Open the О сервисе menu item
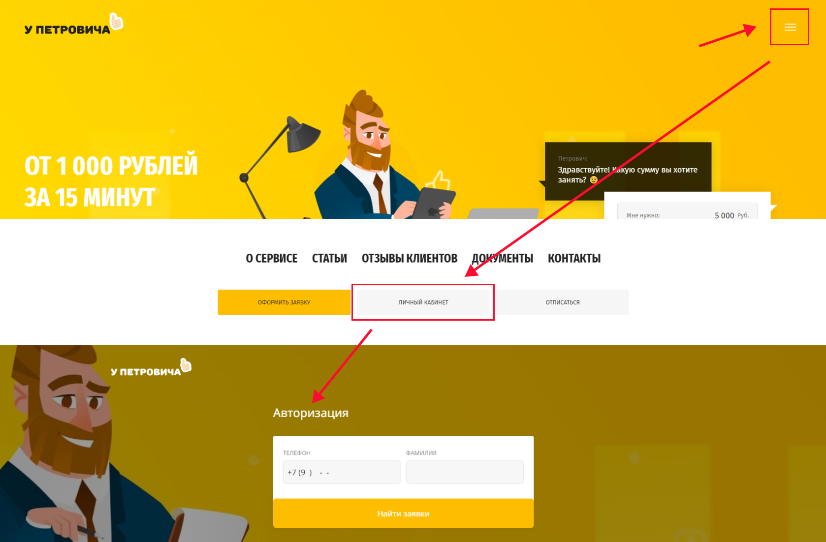826x542 pixels. [272, 258]
